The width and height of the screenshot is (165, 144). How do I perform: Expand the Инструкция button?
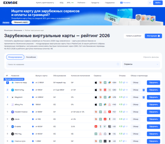coord(153,36)
